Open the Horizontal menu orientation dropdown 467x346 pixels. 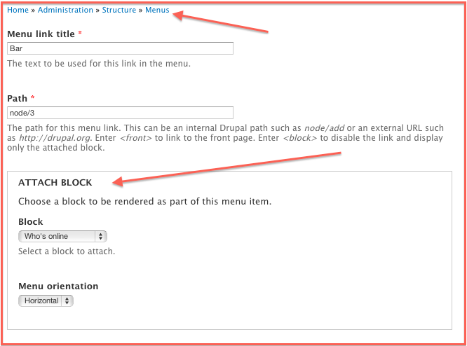pos(46,300)
